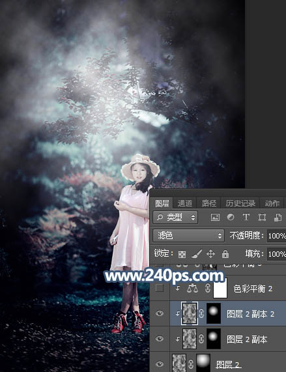Lock image pixels brush icon
The height and width of the screenshot is (372, 286).
coord(197,254)
